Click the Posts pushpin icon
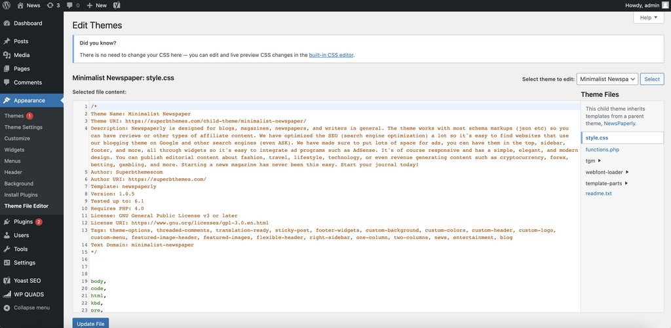Image resolution: width=671 pixels, height=328 pixels. 7,41
